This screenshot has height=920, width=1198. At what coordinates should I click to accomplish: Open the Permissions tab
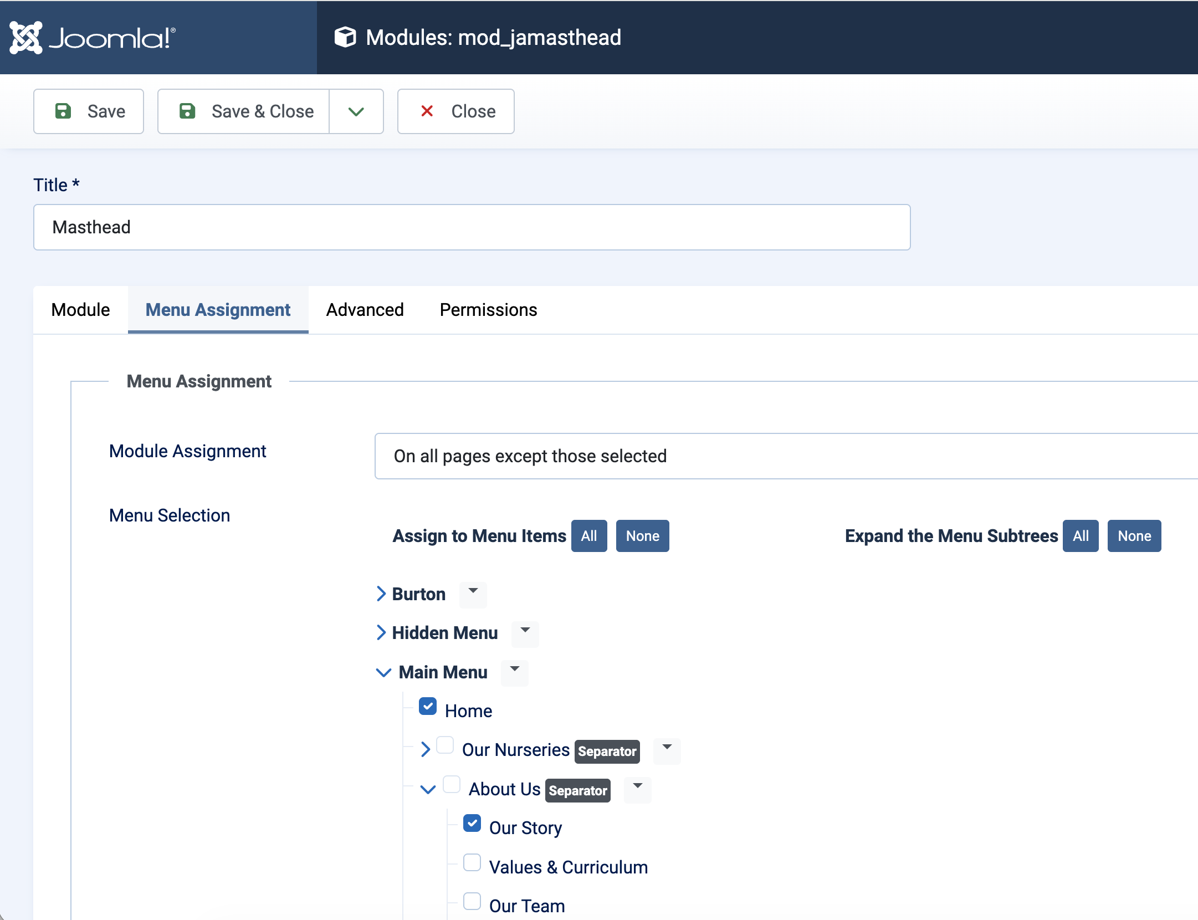(488, 310)
